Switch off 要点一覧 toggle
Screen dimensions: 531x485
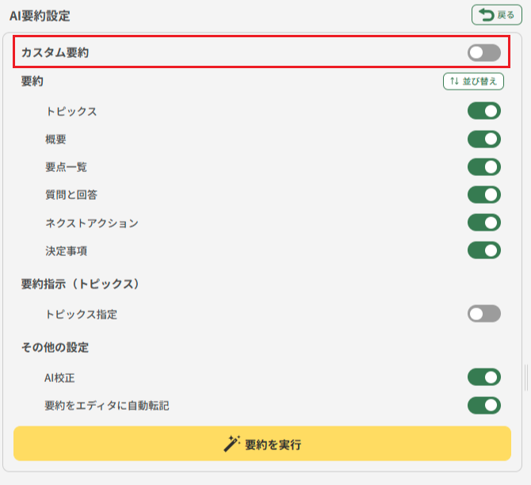(483, 167)
